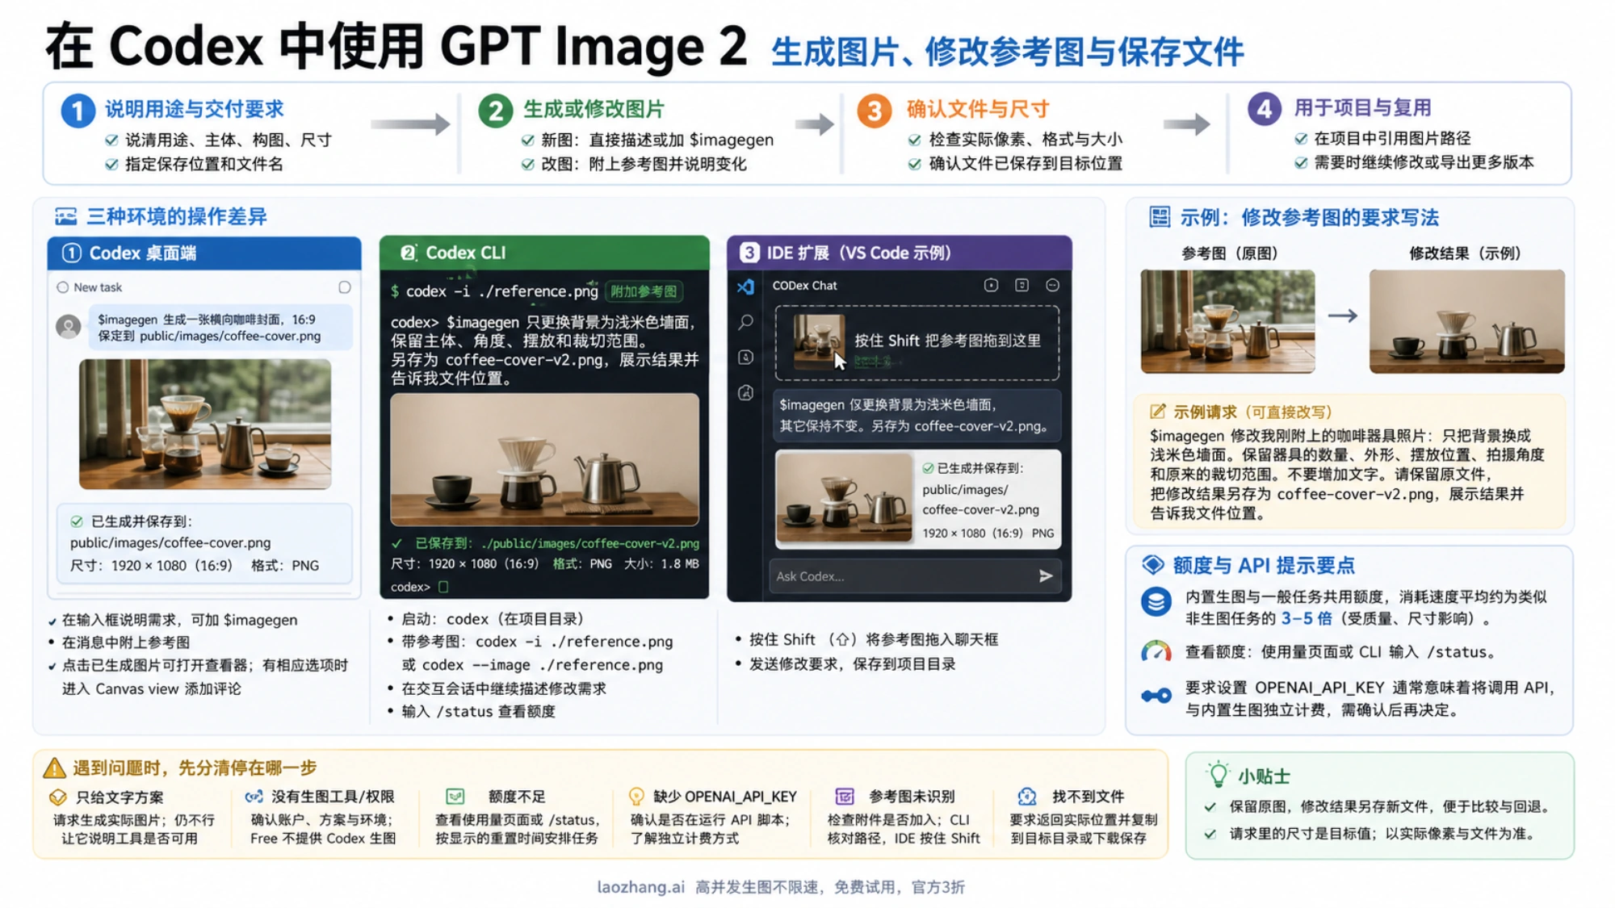Click the CODex Chat panel title
Viewport: 1615px width, 908px height.
(x=804, y=286)
